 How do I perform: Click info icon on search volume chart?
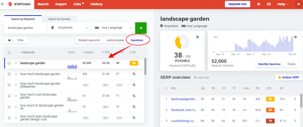pos(296,37)
